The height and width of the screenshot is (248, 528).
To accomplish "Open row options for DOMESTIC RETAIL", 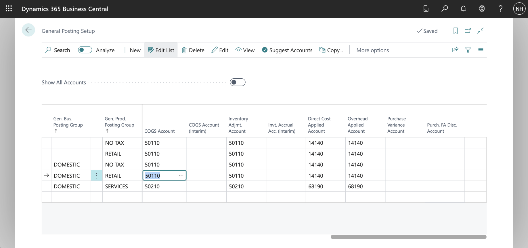I will click(x=97, y=176).
